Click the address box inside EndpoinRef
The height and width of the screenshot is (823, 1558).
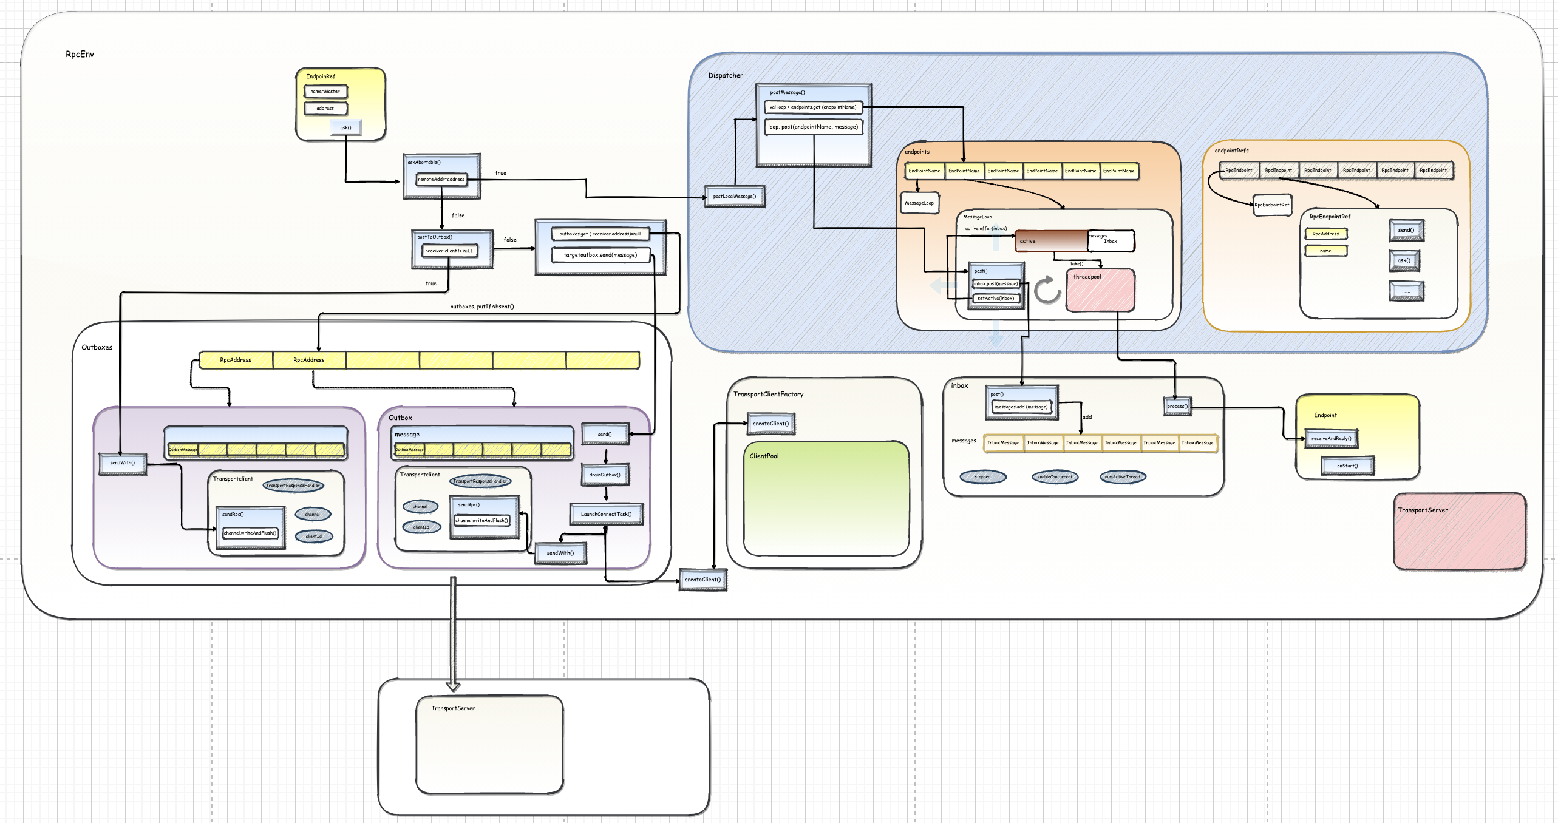(x=325, y=109)
